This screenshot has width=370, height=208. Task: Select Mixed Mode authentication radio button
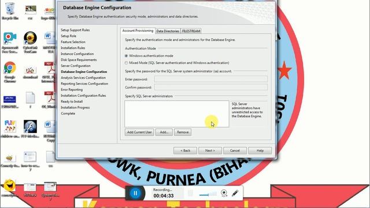pos(126,63)
